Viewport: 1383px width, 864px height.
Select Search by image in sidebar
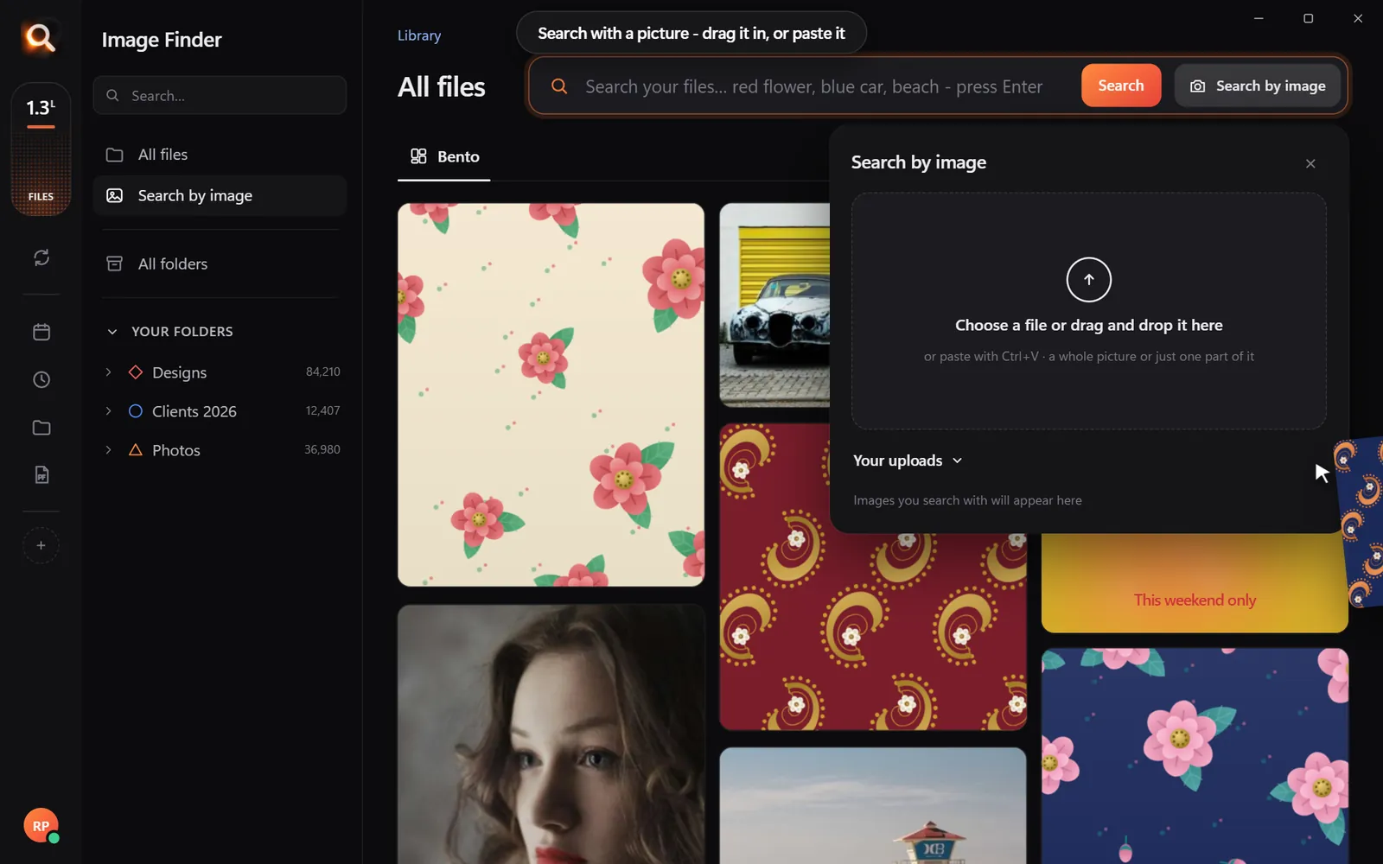click(x=220, y=196)
